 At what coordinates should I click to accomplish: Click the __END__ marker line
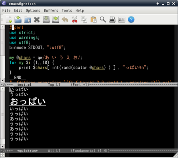(17, 78)
